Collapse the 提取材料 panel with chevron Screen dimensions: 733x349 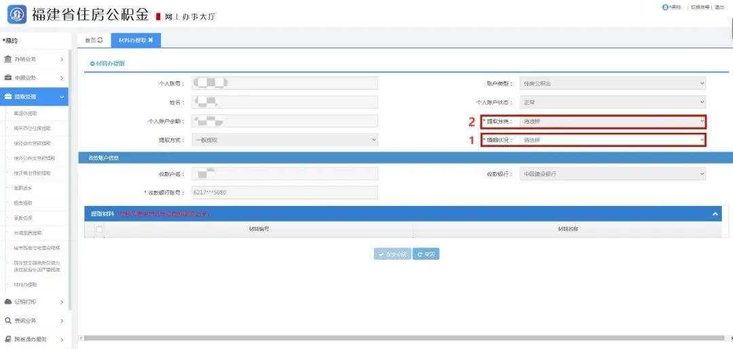(x=715, y=214)
